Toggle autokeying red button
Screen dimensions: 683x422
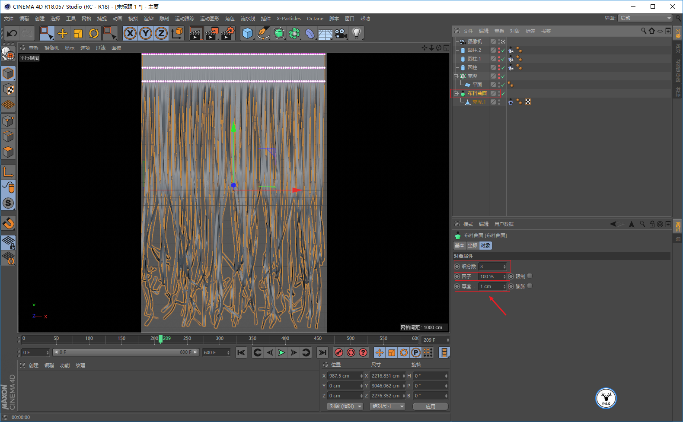click(351, 352)
